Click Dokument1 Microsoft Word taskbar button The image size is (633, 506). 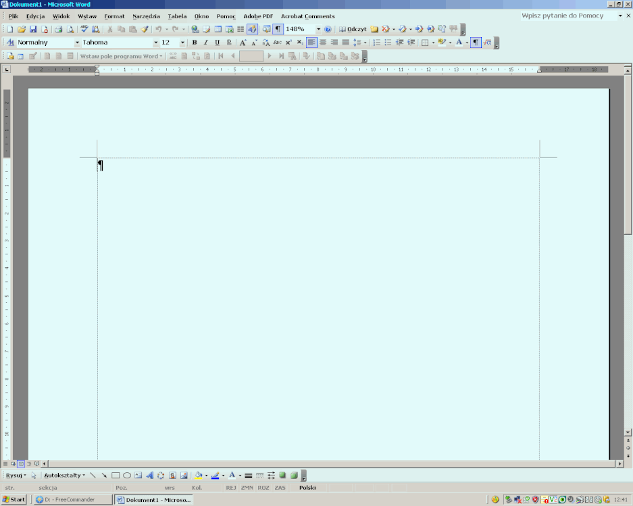pyautogui.click(x=153, y=499)
